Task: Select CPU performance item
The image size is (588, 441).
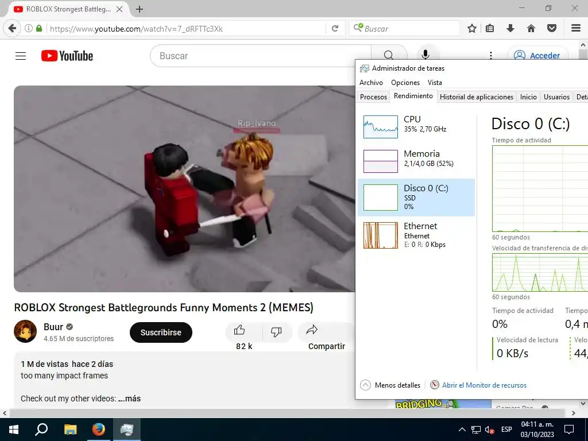Action: [416, 126]
